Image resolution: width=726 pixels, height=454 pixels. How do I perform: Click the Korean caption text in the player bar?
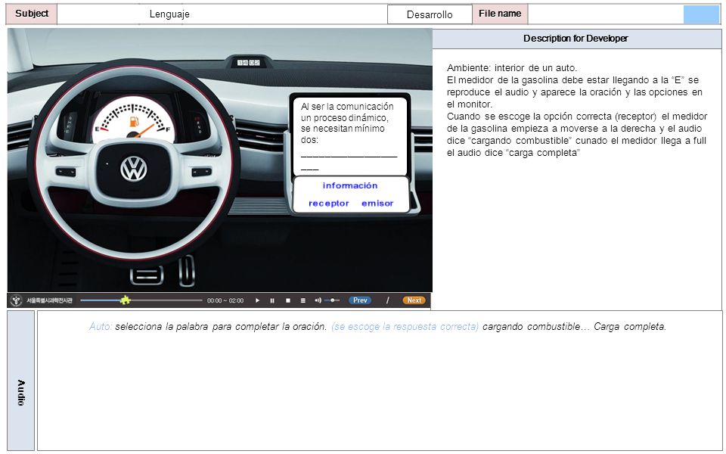pyautogui.click(x=49, y=300)
